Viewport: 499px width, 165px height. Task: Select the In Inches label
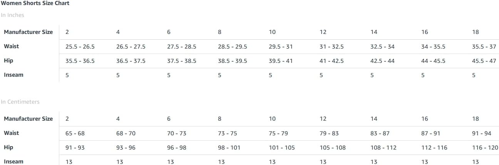(12, 15)
